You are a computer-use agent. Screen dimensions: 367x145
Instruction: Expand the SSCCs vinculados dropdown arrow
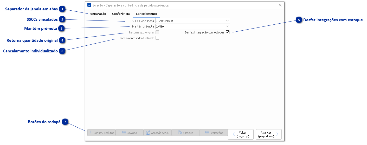tap(227, 21)
